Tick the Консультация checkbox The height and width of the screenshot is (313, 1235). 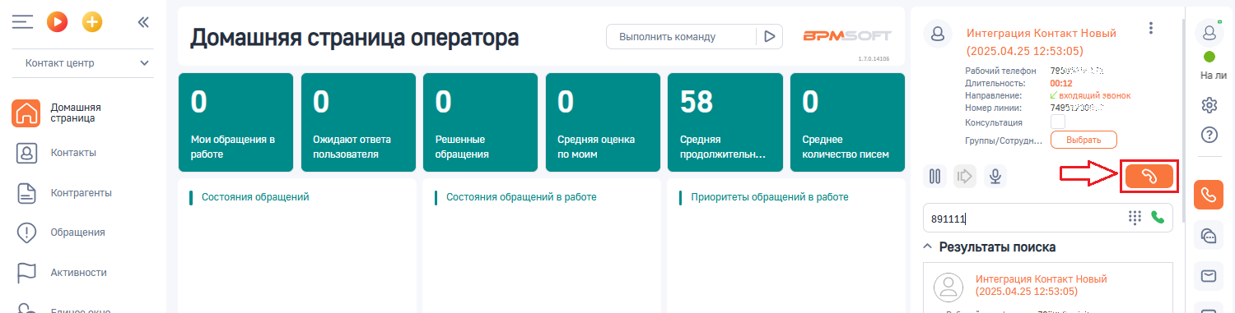1058,122
